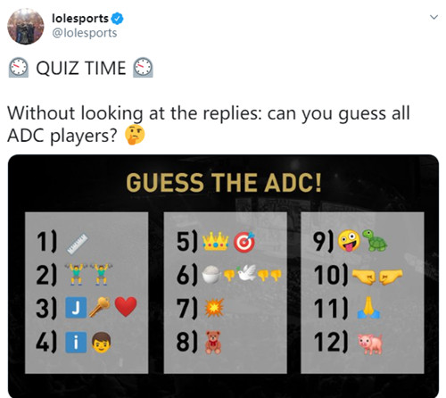Click the lolesports profile avatar
This screenshot has width=446, height=398.
[x=26, y=27]
